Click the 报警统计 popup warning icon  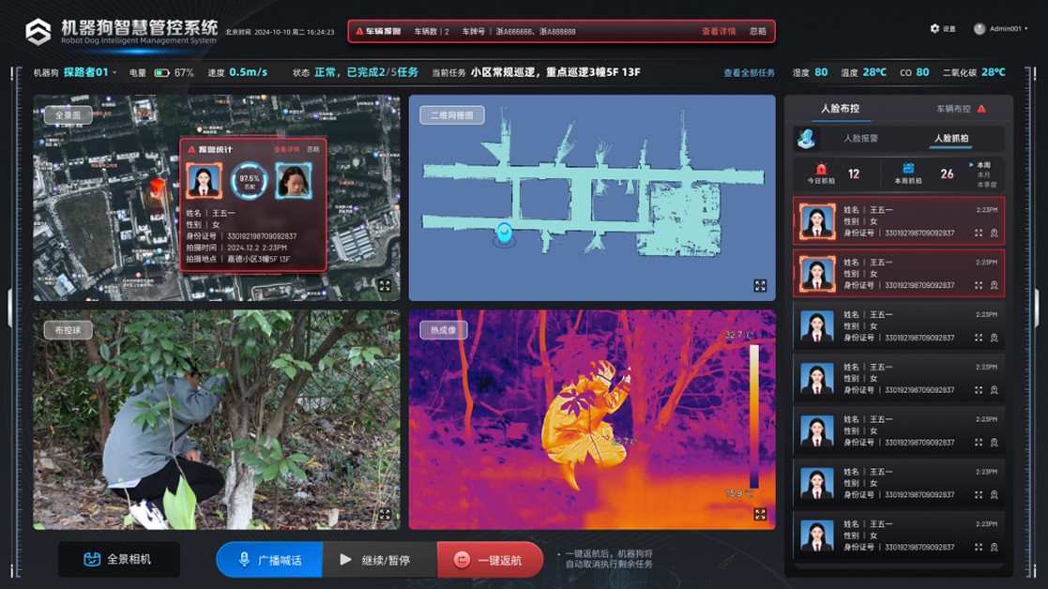point(191,149)
